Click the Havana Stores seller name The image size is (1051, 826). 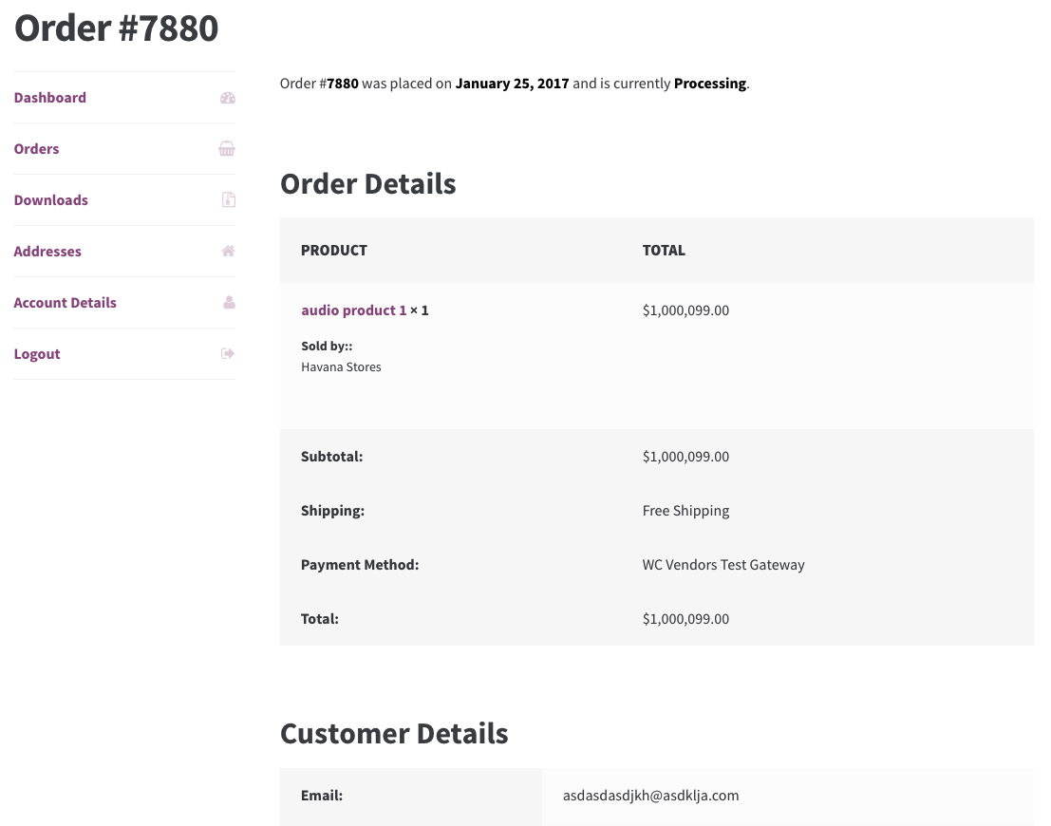tap(341, 366)
